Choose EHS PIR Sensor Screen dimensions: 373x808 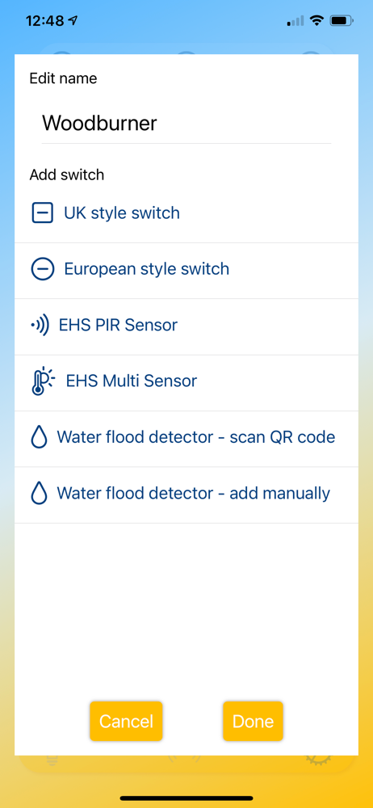point(186,326)
